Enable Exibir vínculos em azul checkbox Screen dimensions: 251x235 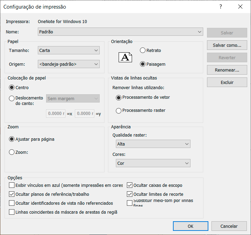(12, 185)
